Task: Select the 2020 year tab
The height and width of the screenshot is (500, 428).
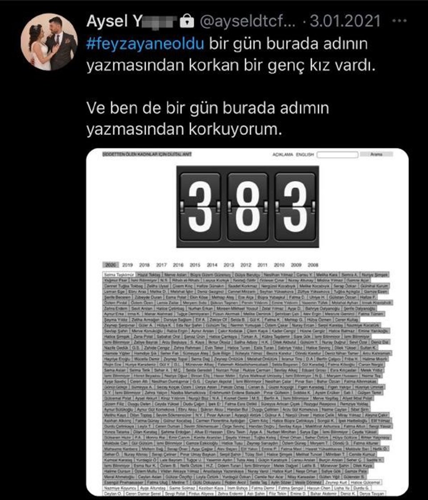Action: pyautogui.click(x=111, y=265)
